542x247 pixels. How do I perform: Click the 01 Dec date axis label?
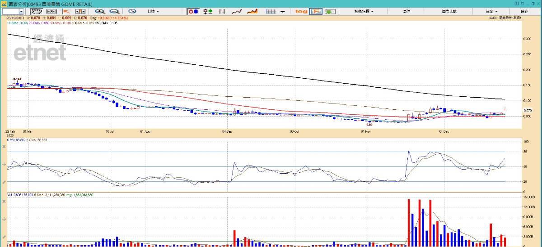pyautogui.click(x=445, y=132)
